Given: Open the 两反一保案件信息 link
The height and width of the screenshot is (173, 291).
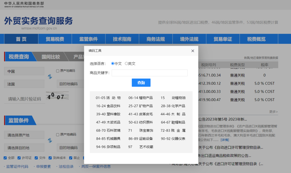Looking at the screenshot, I should 96,166.
